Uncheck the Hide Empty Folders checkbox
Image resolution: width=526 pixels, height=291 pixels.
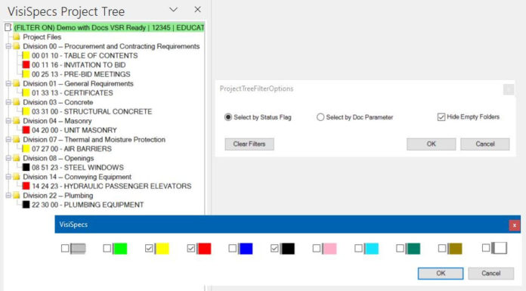point(441,117)
